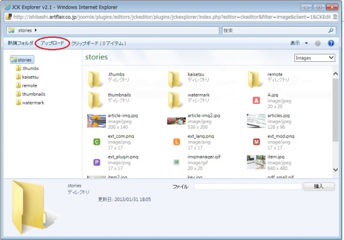Expand the stories breadcrumb arrow

point(35,30)
